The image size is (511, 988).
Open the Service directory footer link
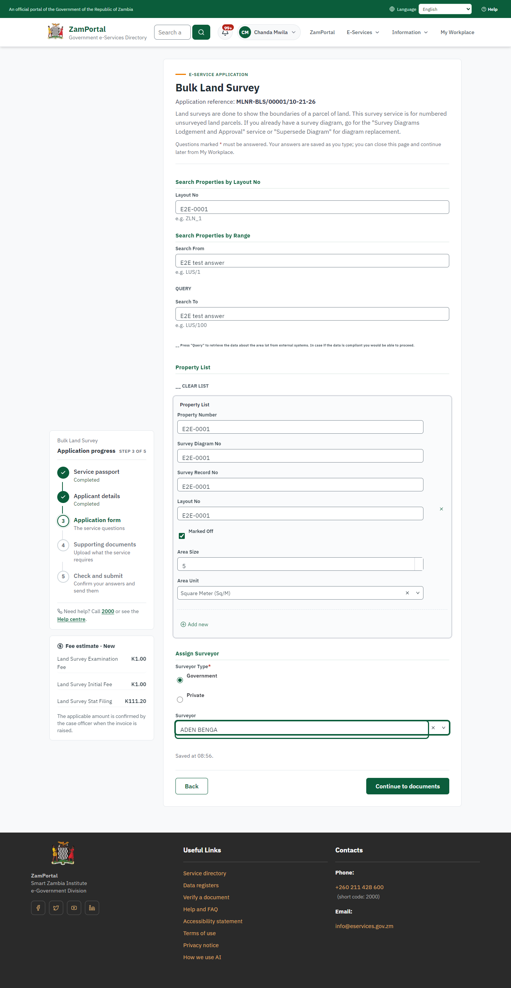coord(205,873)
